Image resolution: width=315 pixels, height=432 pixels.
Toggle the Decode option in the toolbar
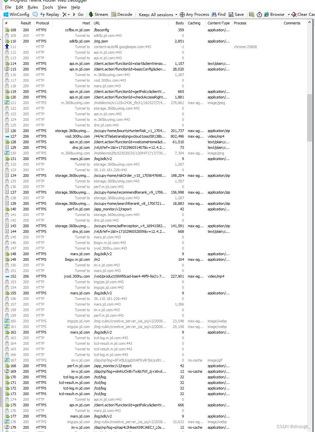tap(122, 14)
